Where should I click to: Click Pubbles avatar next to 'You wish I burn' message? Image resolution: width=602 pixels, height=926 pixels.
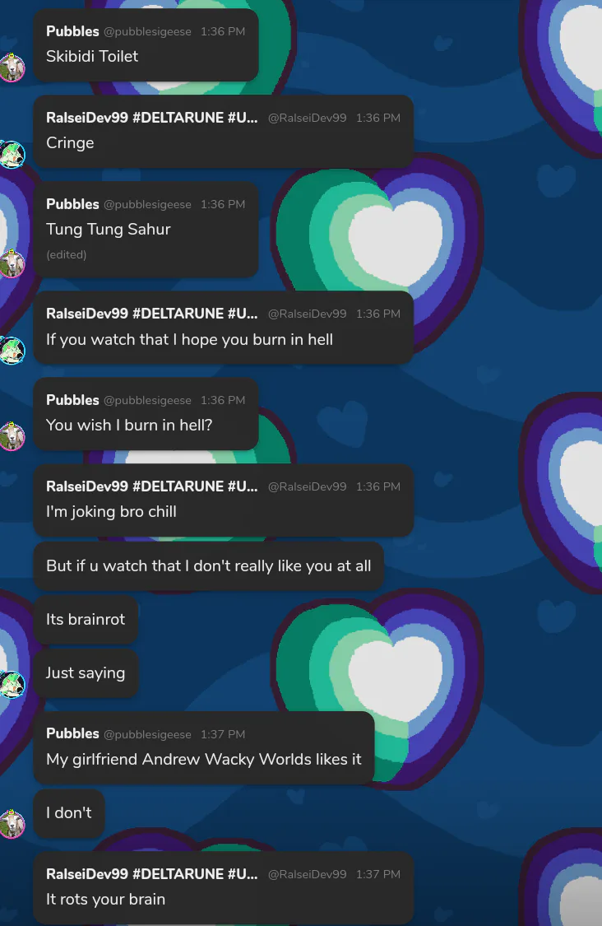(x=12, y=436)
